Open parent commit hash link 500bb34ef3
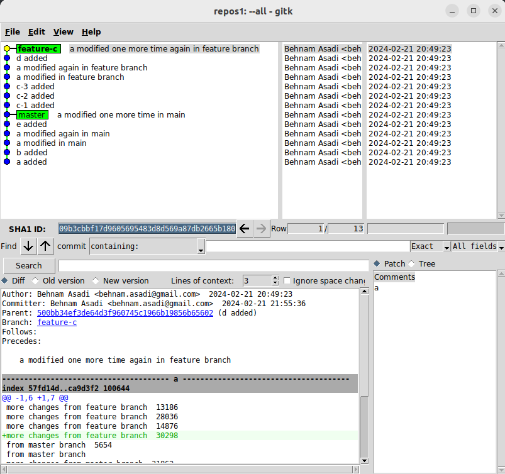The width and height of the screenshot is (505, 474). pos(125,313)
